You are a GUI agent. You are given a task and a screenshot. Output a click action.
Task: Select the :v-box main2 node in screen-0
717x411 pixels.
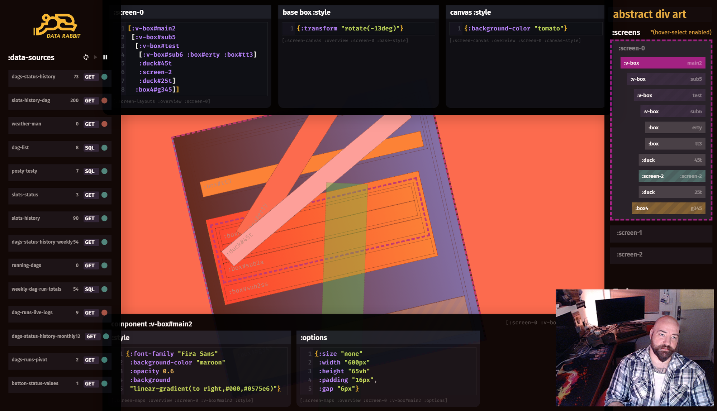pos(663,63)
